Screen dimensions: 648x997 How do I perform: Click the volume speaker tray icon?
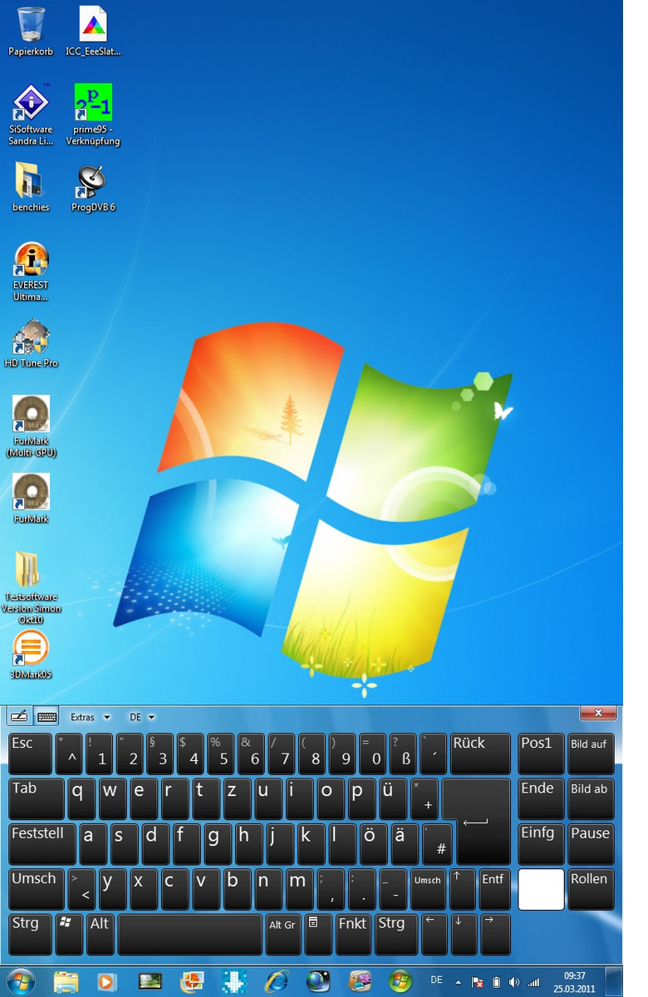tap(514, 982)
